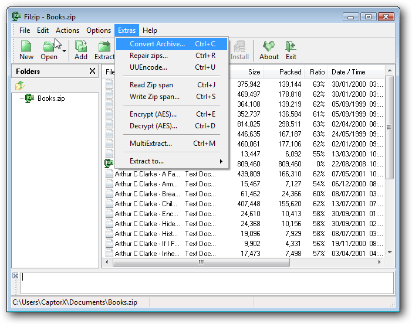Open the File menu

click(25, 30)
